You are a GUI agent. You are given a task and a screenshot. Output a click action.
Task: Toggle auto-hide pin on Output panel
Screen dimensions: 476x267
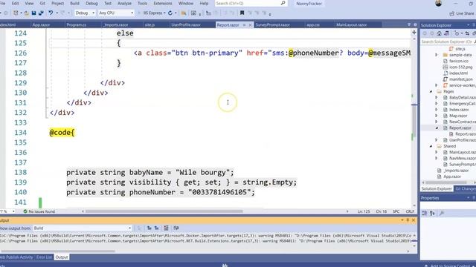[x=408, y=220]
